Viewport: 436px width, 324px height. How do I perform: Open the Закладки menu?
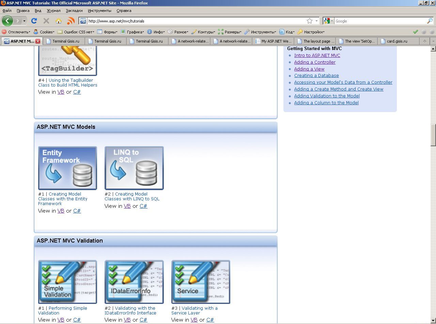[x=74, y=11]
